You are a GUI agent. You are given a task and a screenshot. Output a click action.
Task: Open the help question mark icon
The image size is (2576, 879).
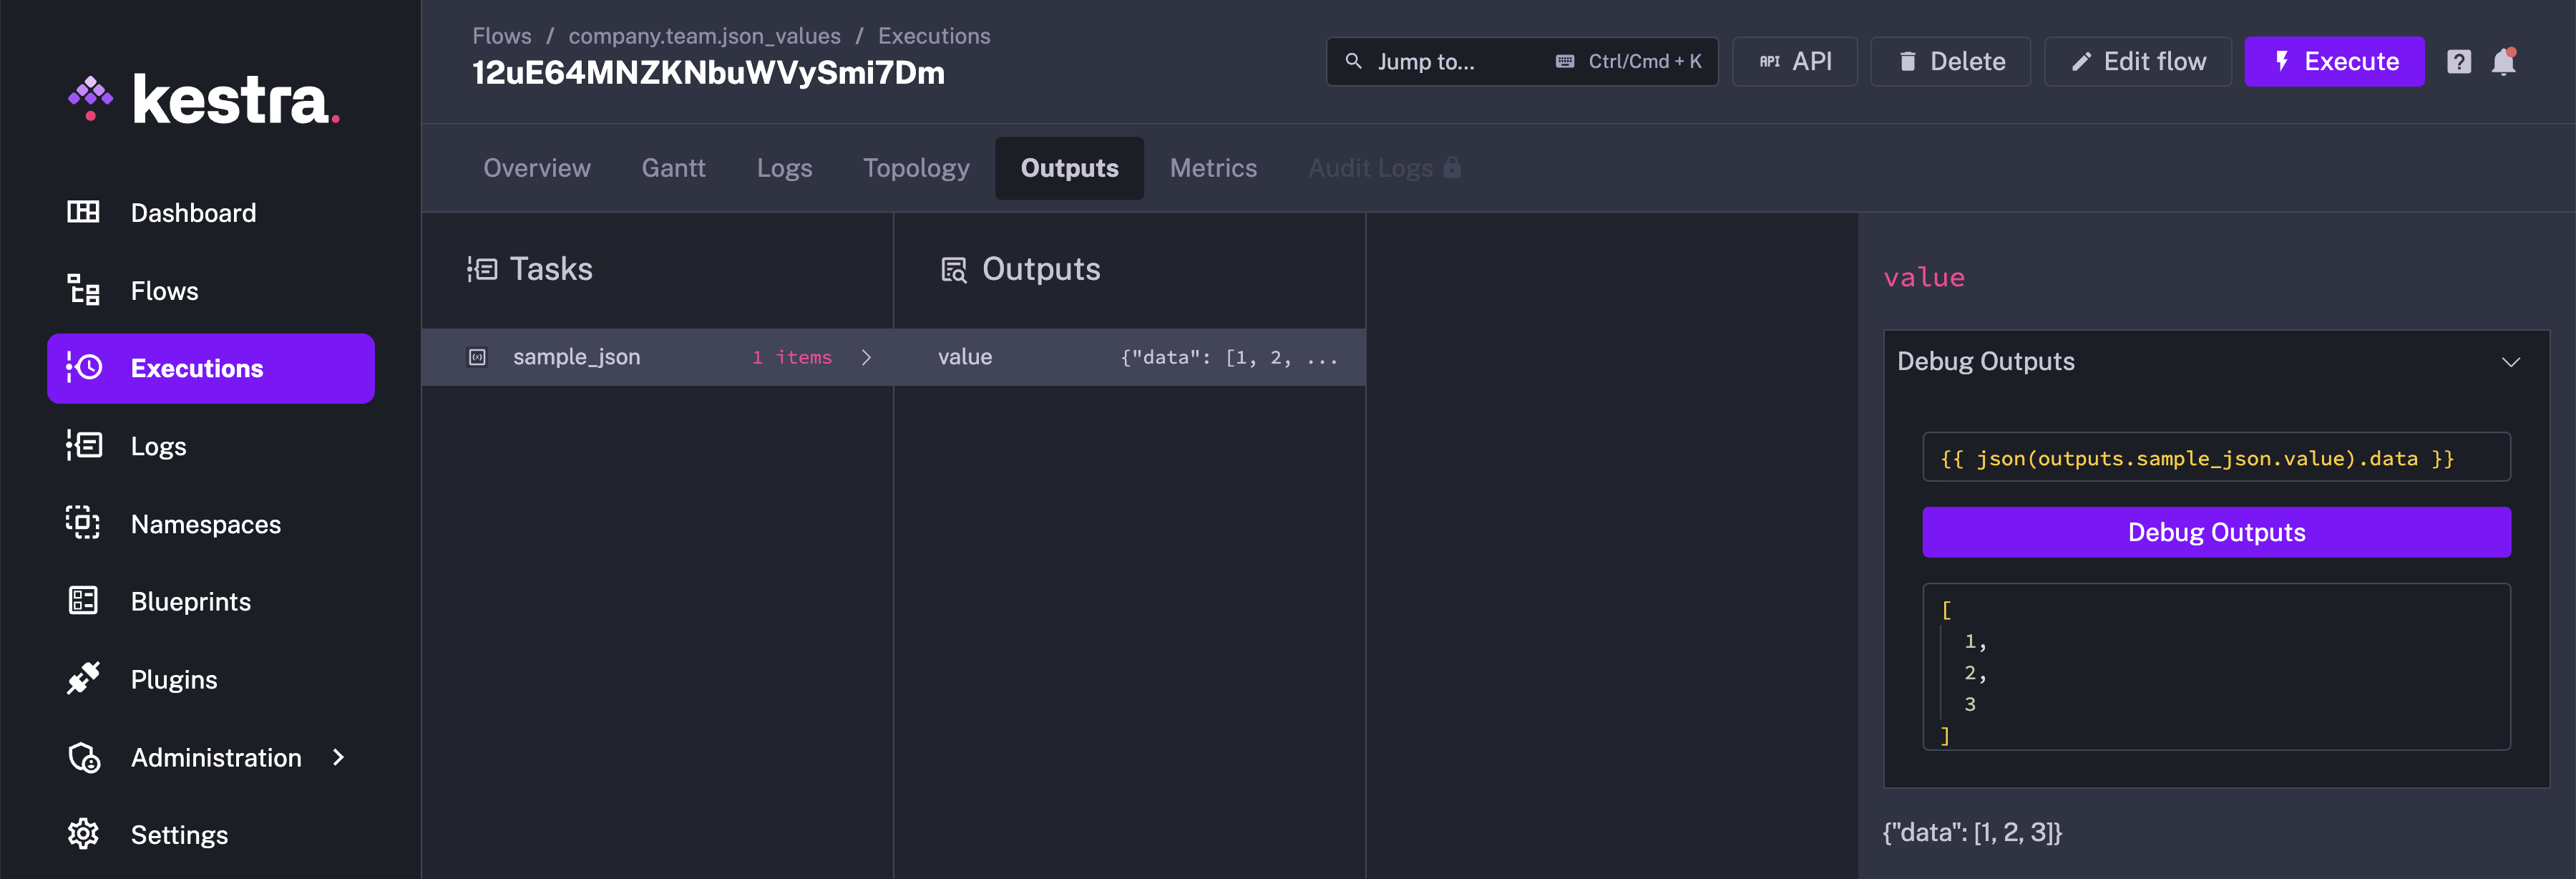tap(2459, 61)
